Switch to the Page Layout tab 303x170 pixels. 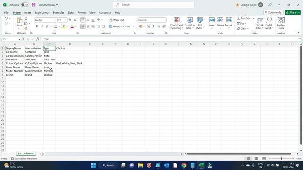(42, 13)
